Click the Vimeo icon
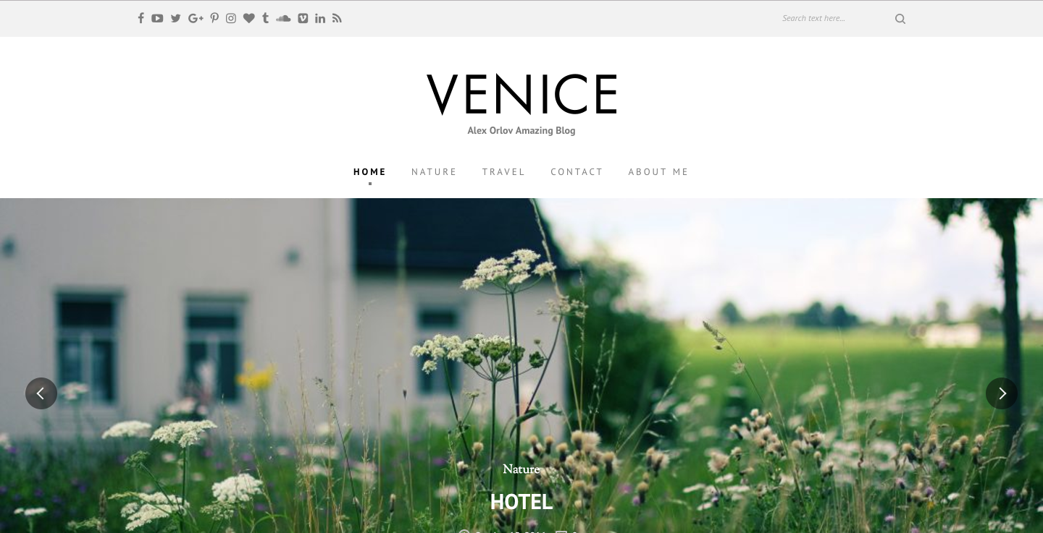The height and width of the screenshot is (533, 1043). (303, 18)
